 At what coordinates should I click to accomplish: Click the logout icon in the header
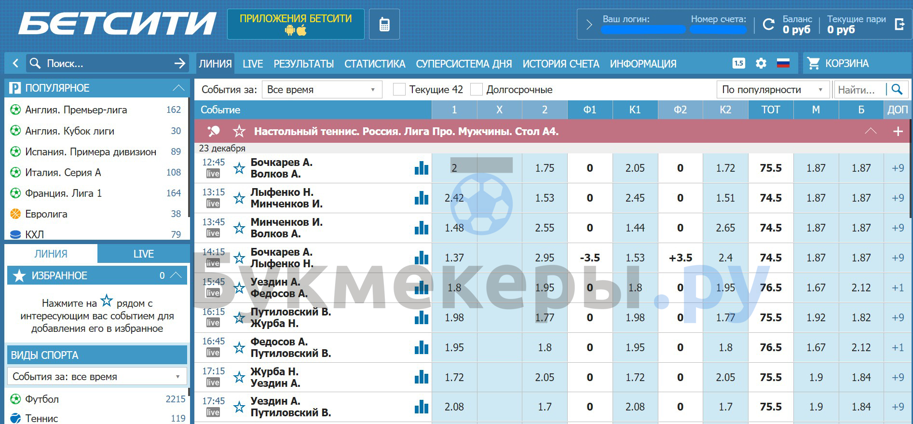(899, 24)
